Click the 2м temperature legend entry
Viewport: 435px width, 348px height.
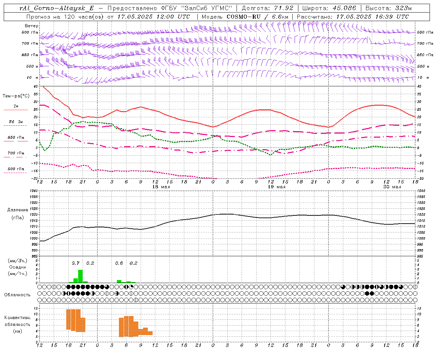pos(16,106)
